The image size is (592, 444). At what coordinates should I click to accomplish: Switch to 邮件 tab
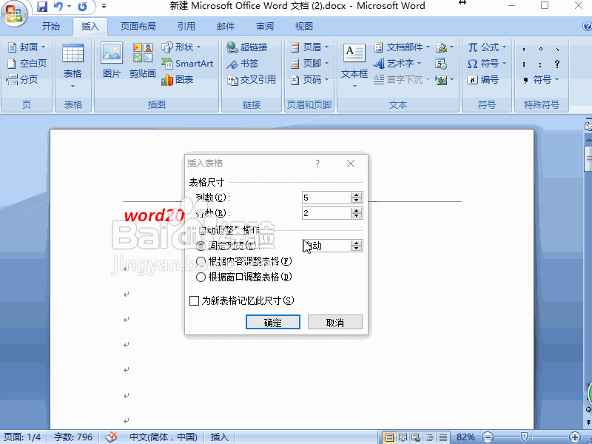coord(226,27)
